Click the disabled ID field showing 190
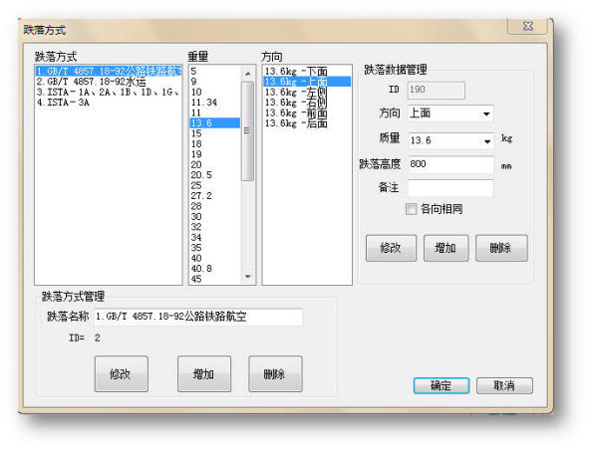This screenshot has width=589, height=451. click(437, 90)
